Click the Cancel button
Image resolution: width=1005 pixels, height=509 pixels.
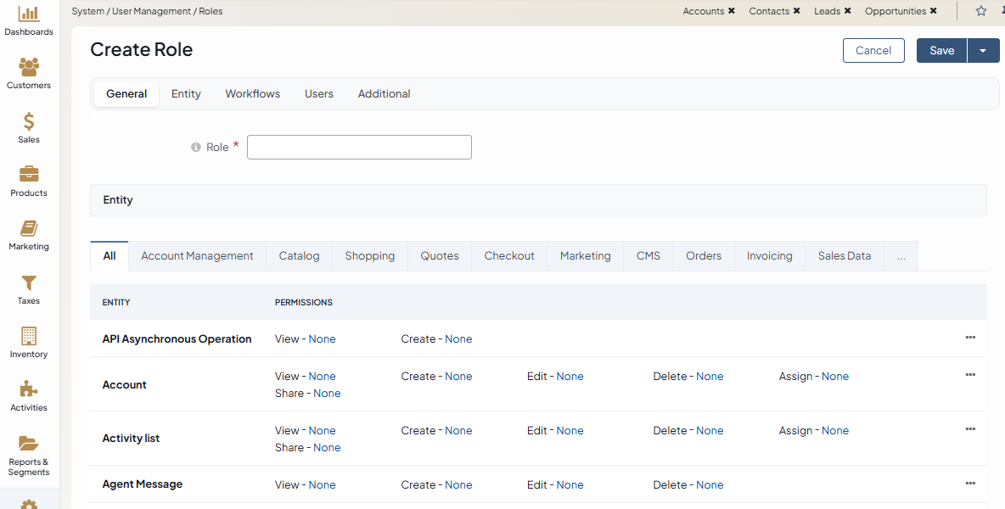click(x=873, y=51)
